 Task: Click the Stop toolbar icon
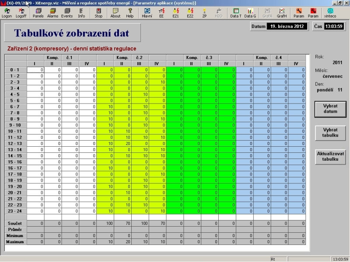[x=98, y=13]
